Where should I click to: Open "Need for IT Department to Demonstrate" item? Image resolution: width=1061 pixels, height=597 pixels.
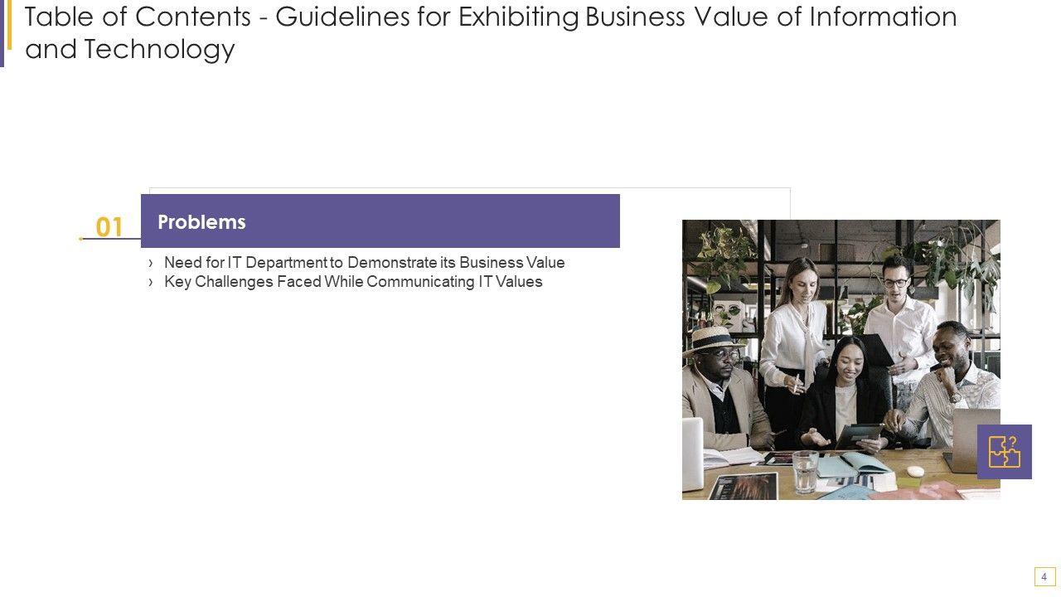coord(364,263)
